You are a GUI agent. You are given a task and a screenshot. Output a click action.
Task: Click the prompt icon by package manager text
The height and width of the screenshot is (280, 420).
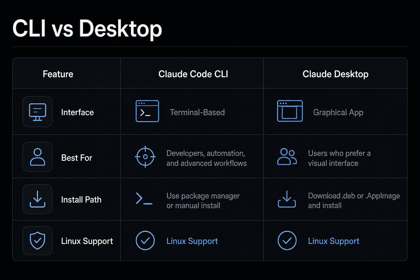(144, 199)
